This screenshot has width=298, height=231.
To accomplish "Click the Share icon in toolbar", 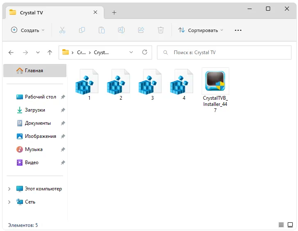I will click(141, 30).
